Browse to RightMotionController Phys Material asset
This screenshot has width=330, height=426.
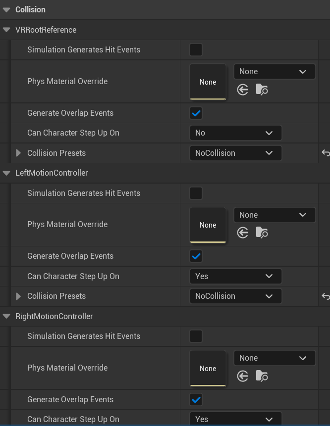[x=262, y=376]
